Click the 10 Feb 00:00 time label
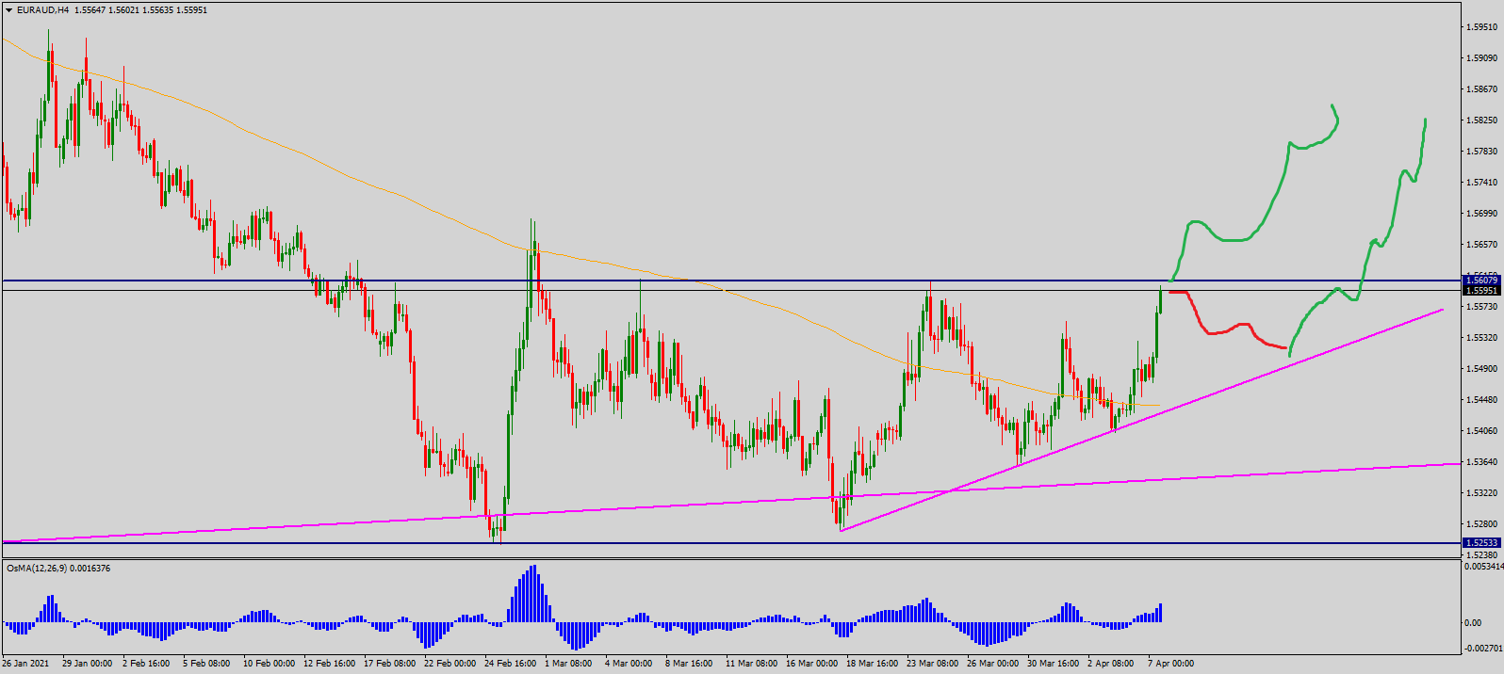 (269, 664)
